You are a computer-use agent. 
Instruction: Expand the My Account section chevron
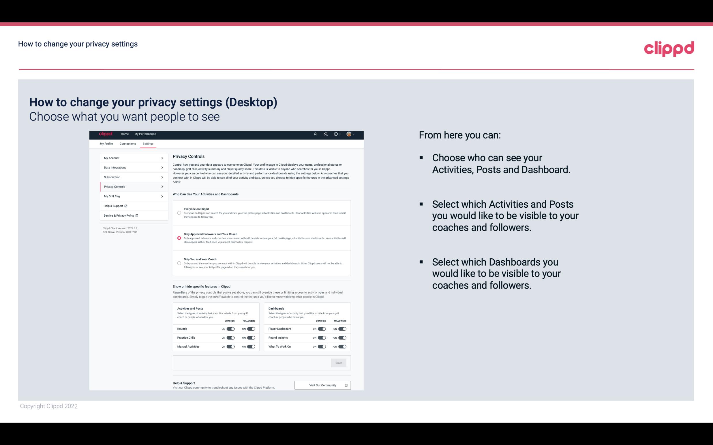[x=162, y=158]
